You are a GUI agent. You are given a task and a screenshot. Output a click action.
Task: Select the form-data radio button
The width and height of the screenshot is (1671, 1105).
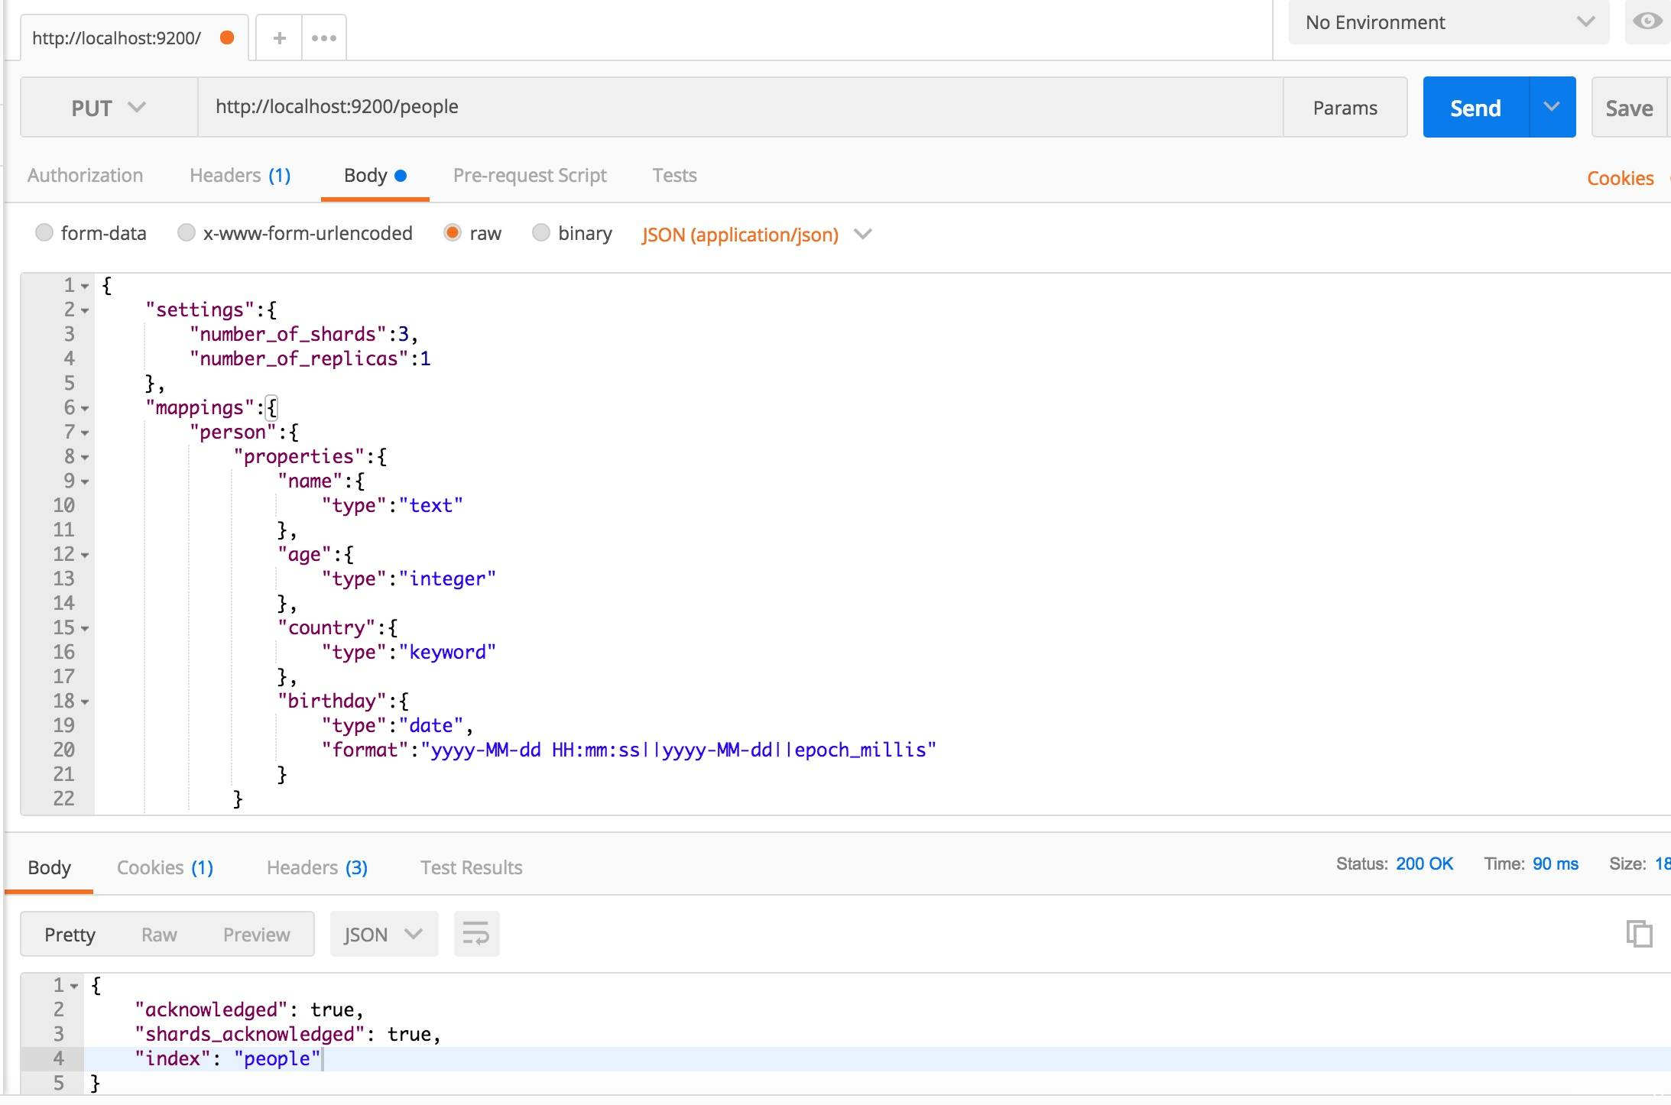(44, 232)
